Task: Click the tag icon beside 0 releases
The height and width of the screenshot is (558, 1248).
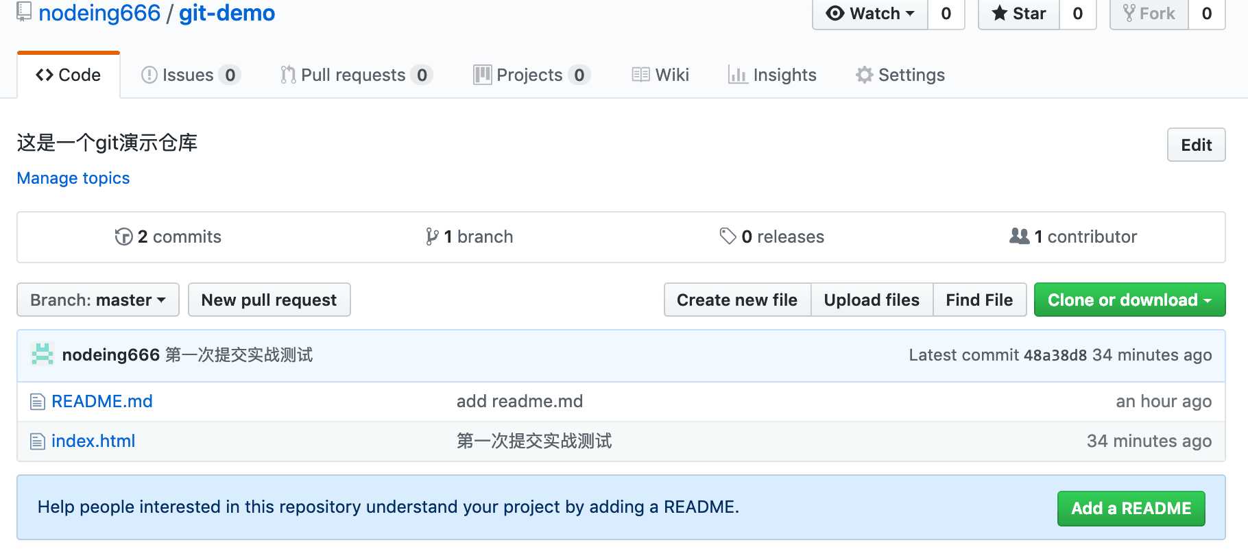Action: (728, 236)
